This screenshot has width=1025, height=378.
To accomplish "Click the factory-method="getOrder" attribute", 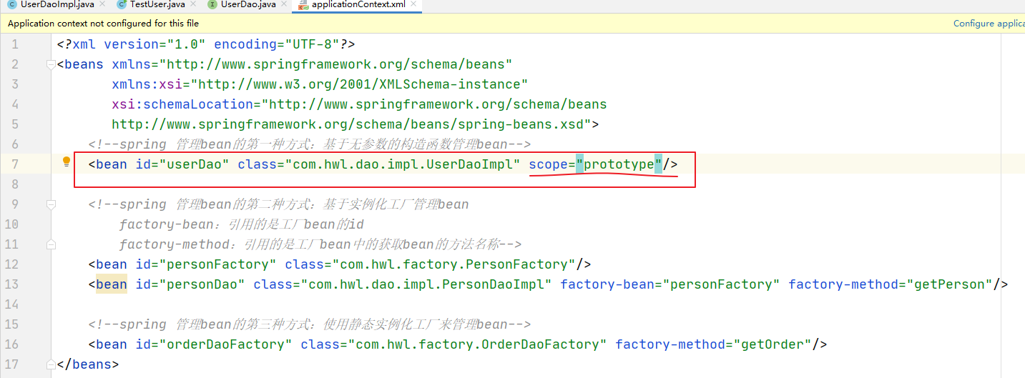I will 713,344.
